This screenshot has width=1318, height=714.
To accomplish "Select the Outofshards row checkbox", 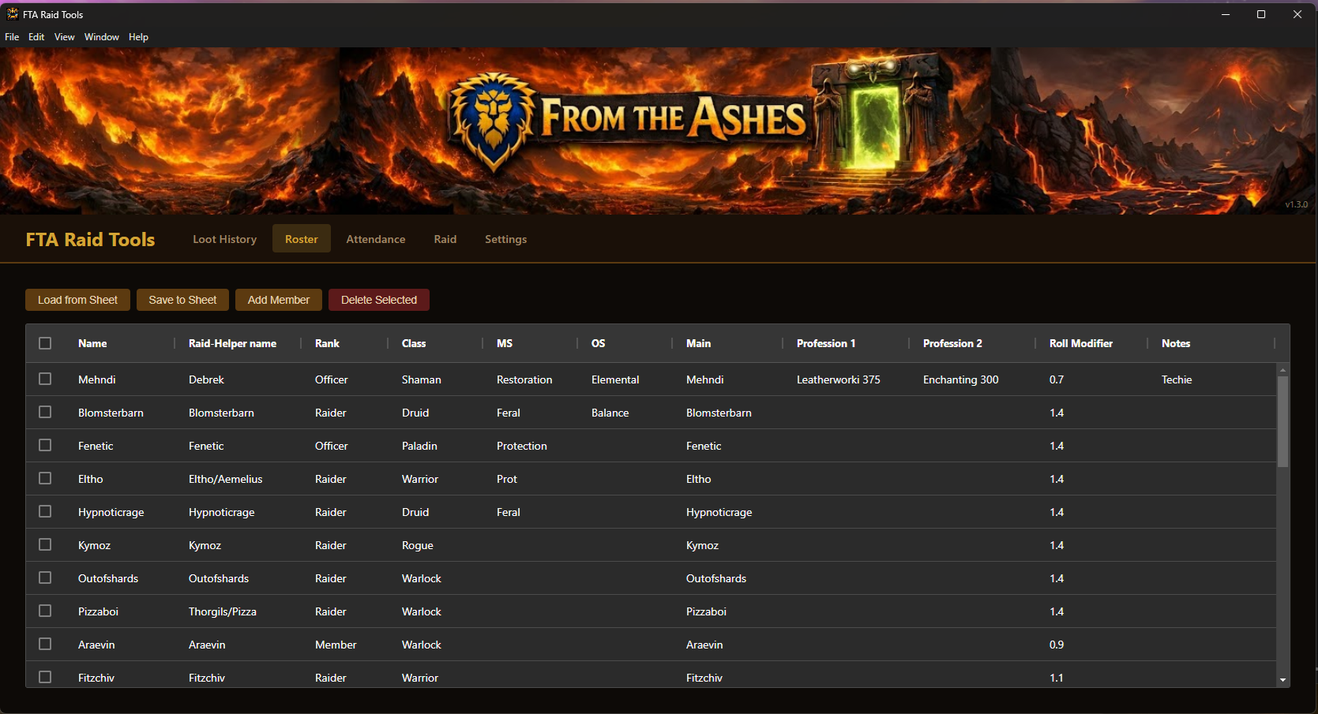I will coord(45,578).
